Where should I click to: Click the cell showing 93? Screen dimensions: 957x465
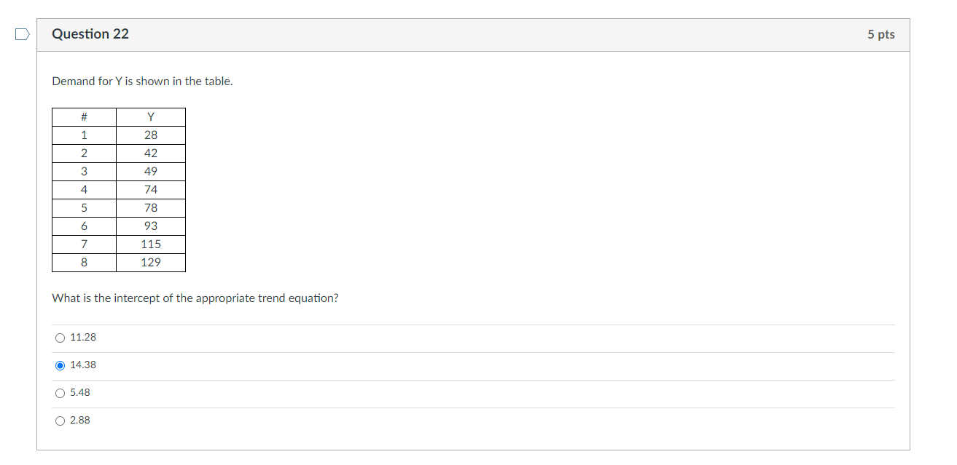click(x=150, y=226)
